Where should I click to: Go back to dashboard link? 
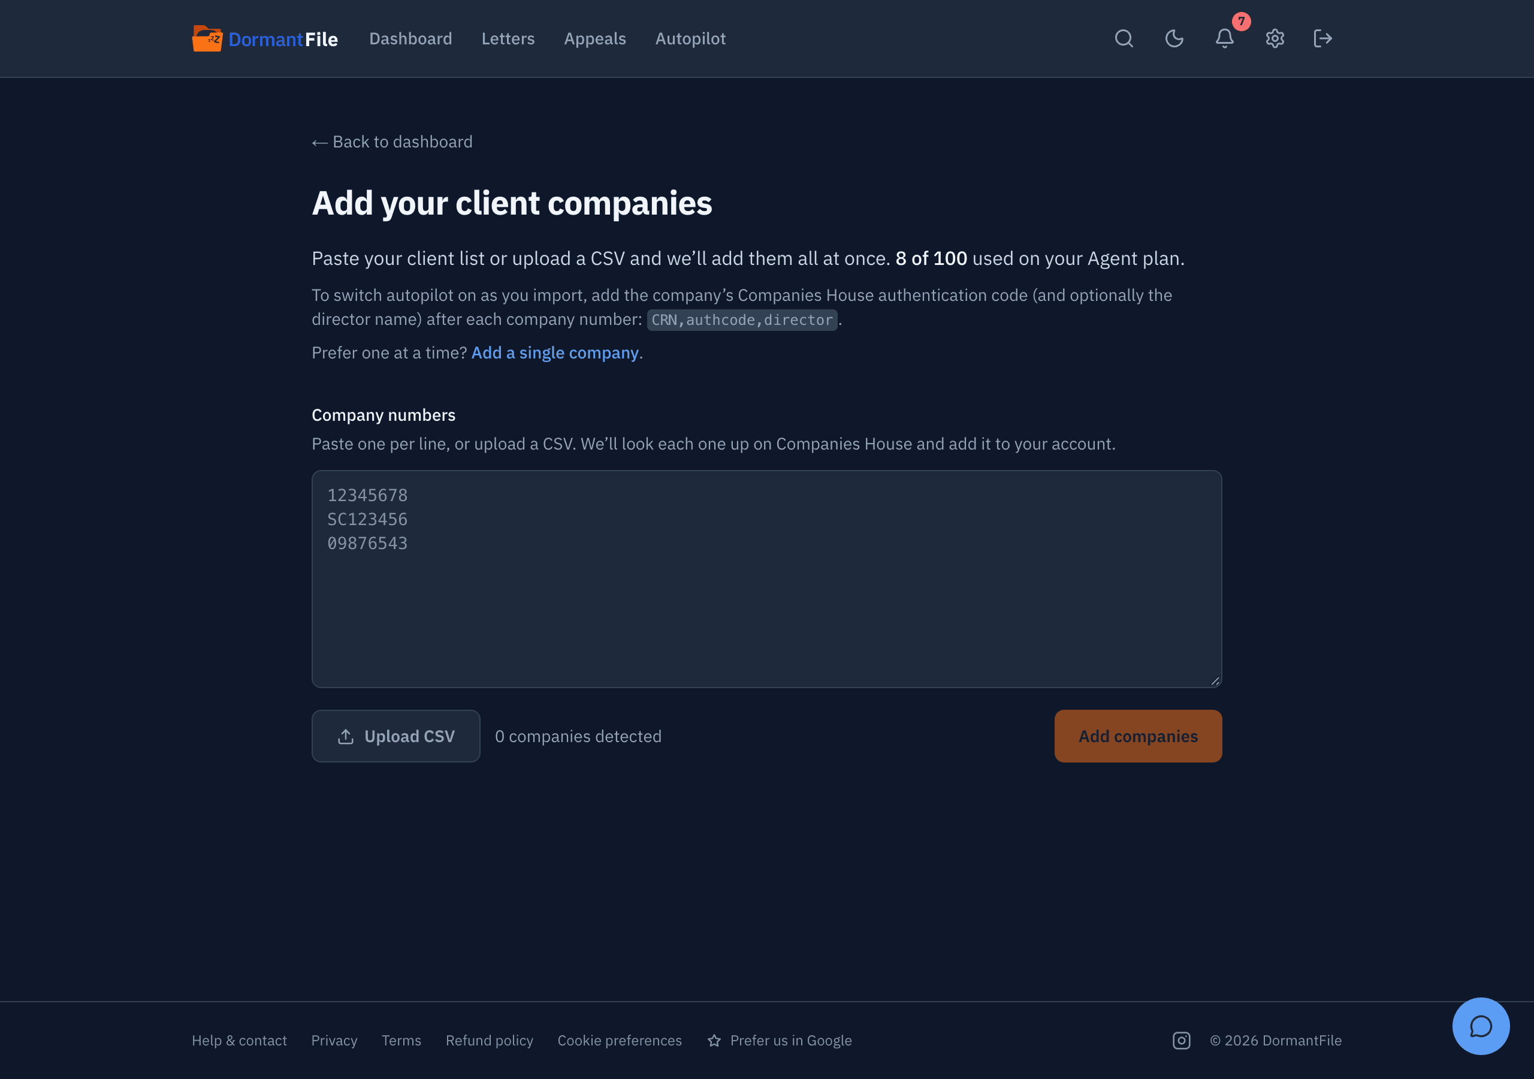pyautogui.click(x=392, y=141)
